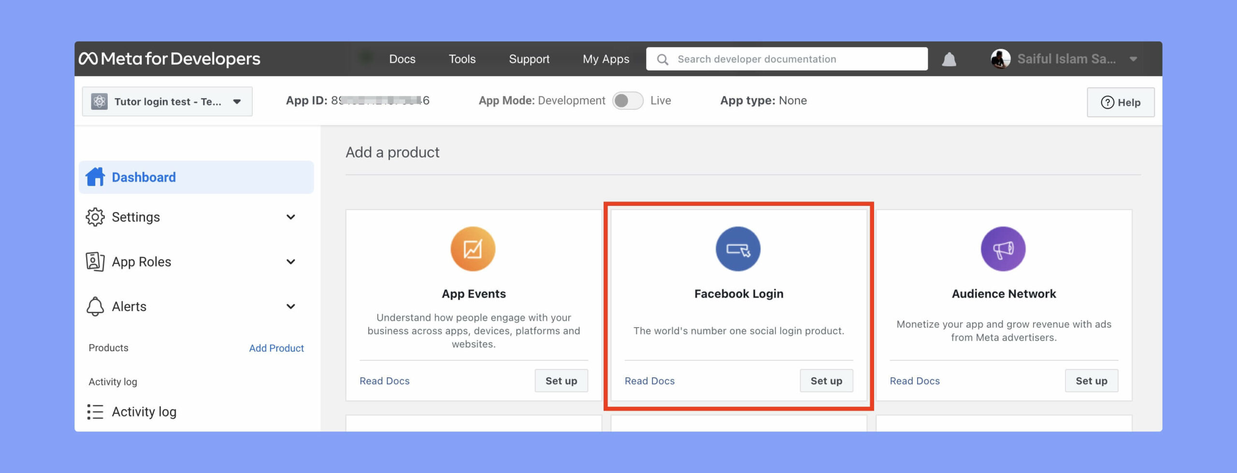Click the App Events orange chart icon
Viewport: 1237px width, 473px height.
473,249
